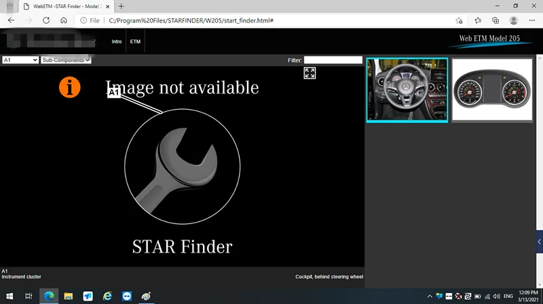Expand the Sub-Components dropdown
The image size is (543, 304).
tap(66, 60)
